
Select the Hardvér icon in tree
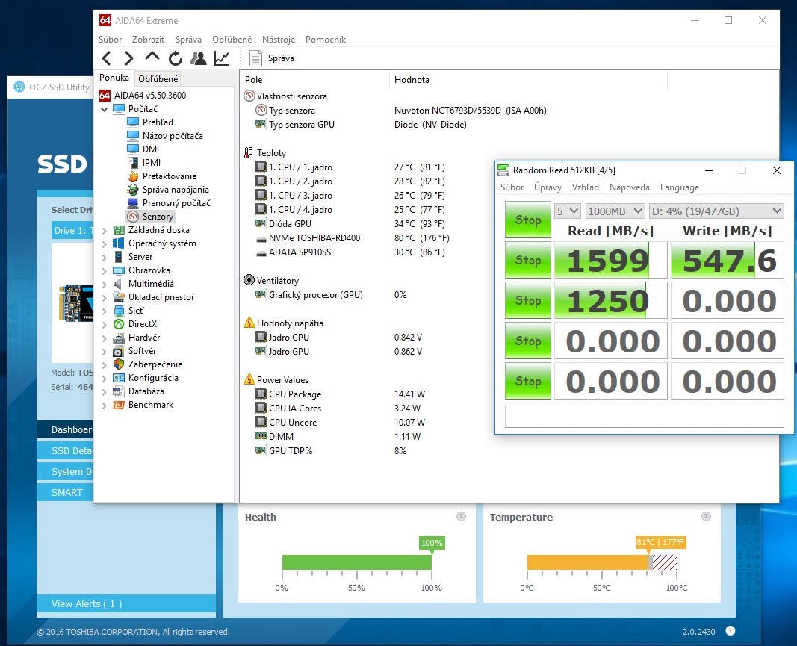[x=119, y=338]
